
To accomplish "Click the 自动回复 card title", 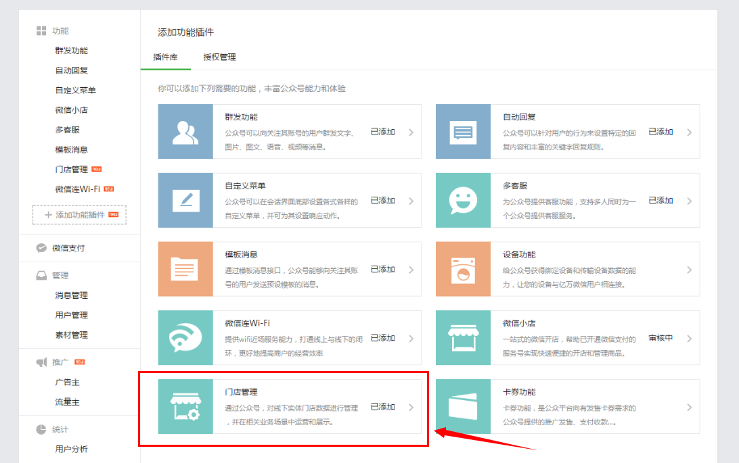I will pos(519,117).
